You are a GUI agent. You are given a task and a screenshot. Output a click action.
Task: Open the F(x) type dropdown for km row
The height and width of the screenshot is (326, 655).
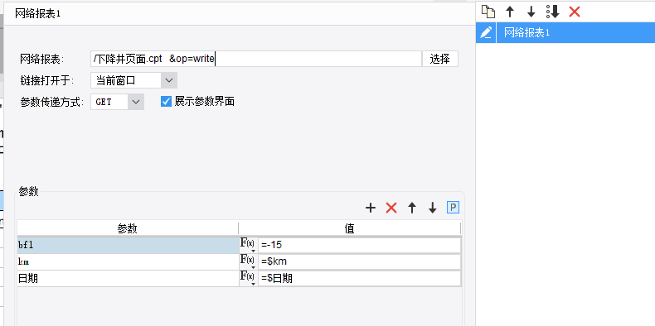[x=248, y=261]
